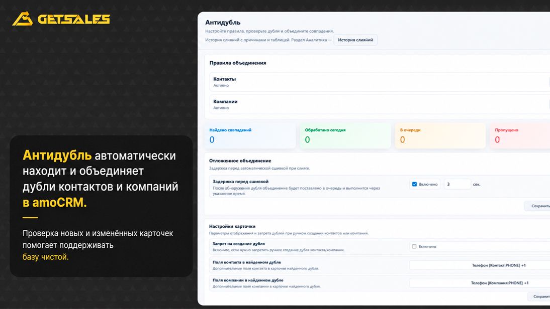
Task: Open the Поля контакта в найденном дубле dropdown
Action: click(x=480, y=265)
